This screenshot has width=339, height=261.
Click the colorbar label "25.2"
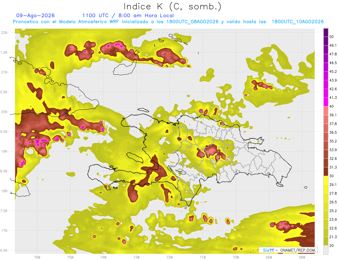coord(333,211)
